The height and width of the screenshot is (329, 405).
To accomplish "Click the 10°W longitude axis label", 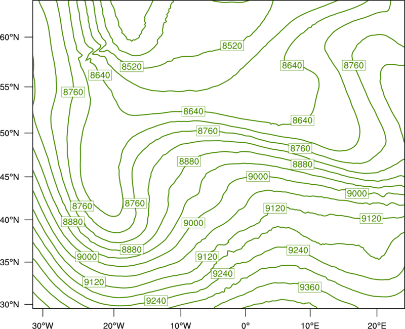I will [181, 325].
